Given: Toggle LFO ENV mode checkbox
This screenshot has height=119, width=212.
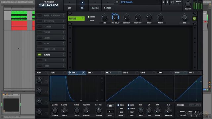Looking at the screenshot, I should pos(118,108).
